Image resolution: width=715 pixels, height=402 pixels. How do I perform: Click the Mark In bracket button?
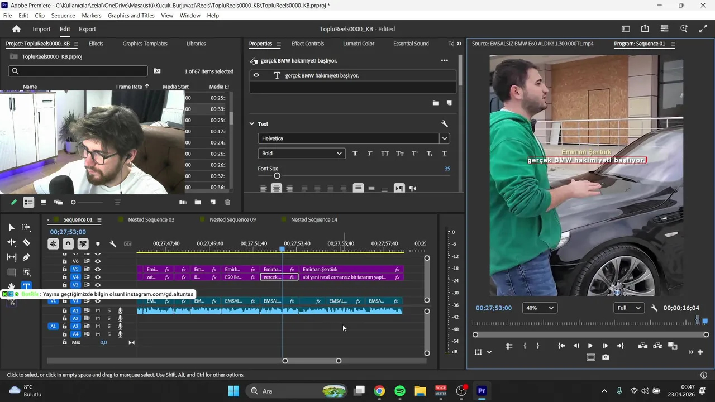(525, 346)
